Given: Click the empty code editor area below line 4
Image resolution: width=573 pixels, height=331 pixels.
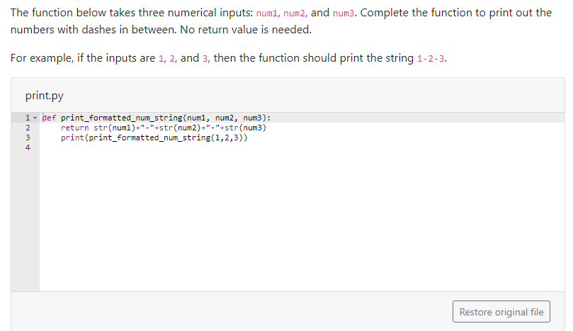Looking at the screenshot, I should (x=302, y=220).
